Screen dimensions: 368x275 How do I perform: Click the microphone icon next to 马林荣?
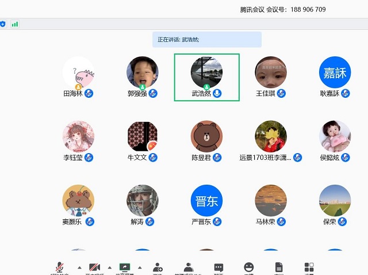tap(281, 221)
